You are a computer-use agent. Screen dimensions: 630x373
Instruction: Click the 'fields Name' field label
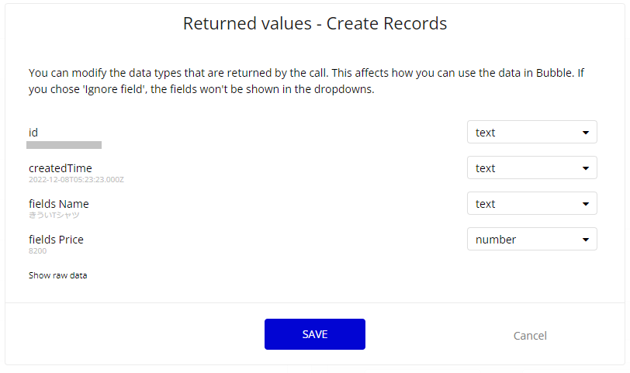pyautogui.click(x=59, y=204)
